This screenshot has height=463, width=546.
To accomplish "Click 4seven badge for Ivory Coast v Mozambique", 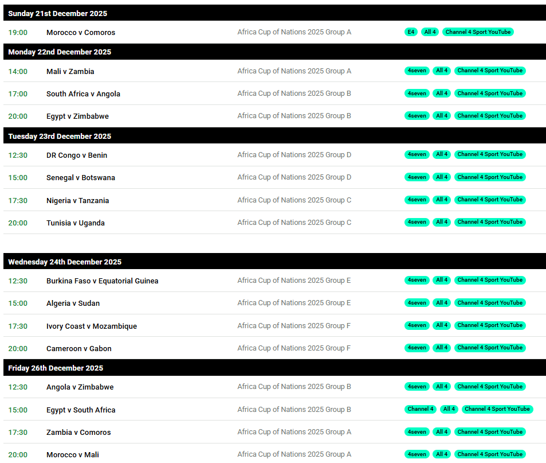I will tap(417, 325).
